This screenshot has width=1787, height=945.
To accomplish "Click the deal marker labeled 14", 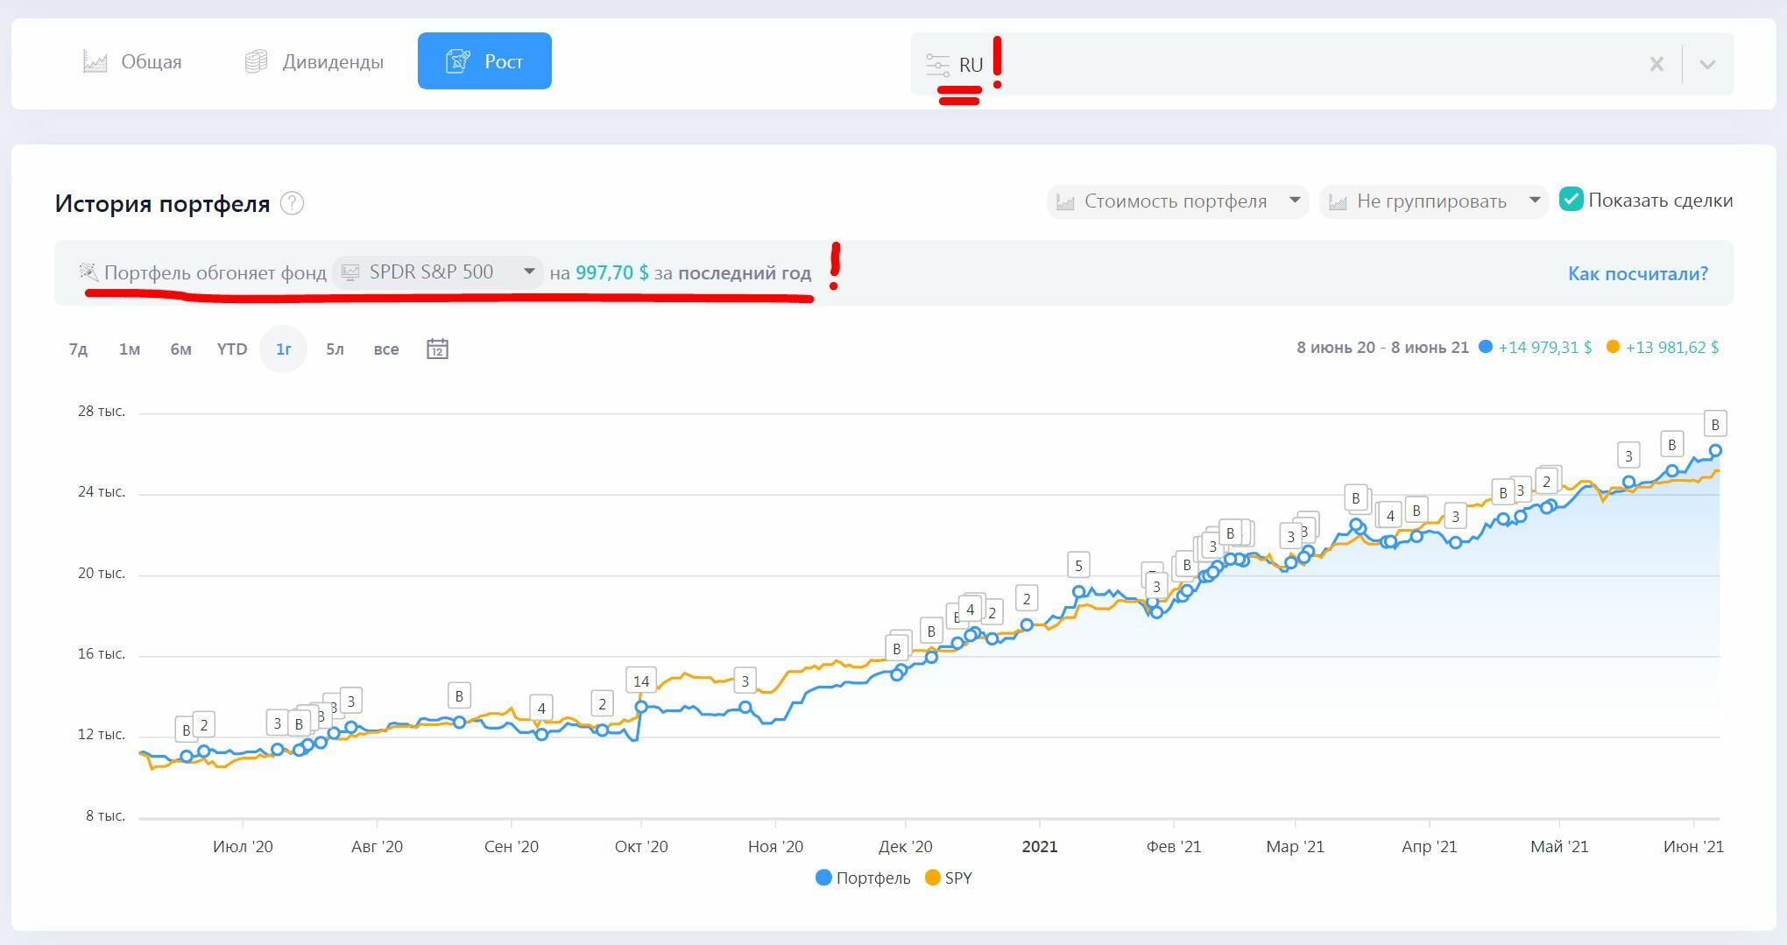I will (641, 681).
